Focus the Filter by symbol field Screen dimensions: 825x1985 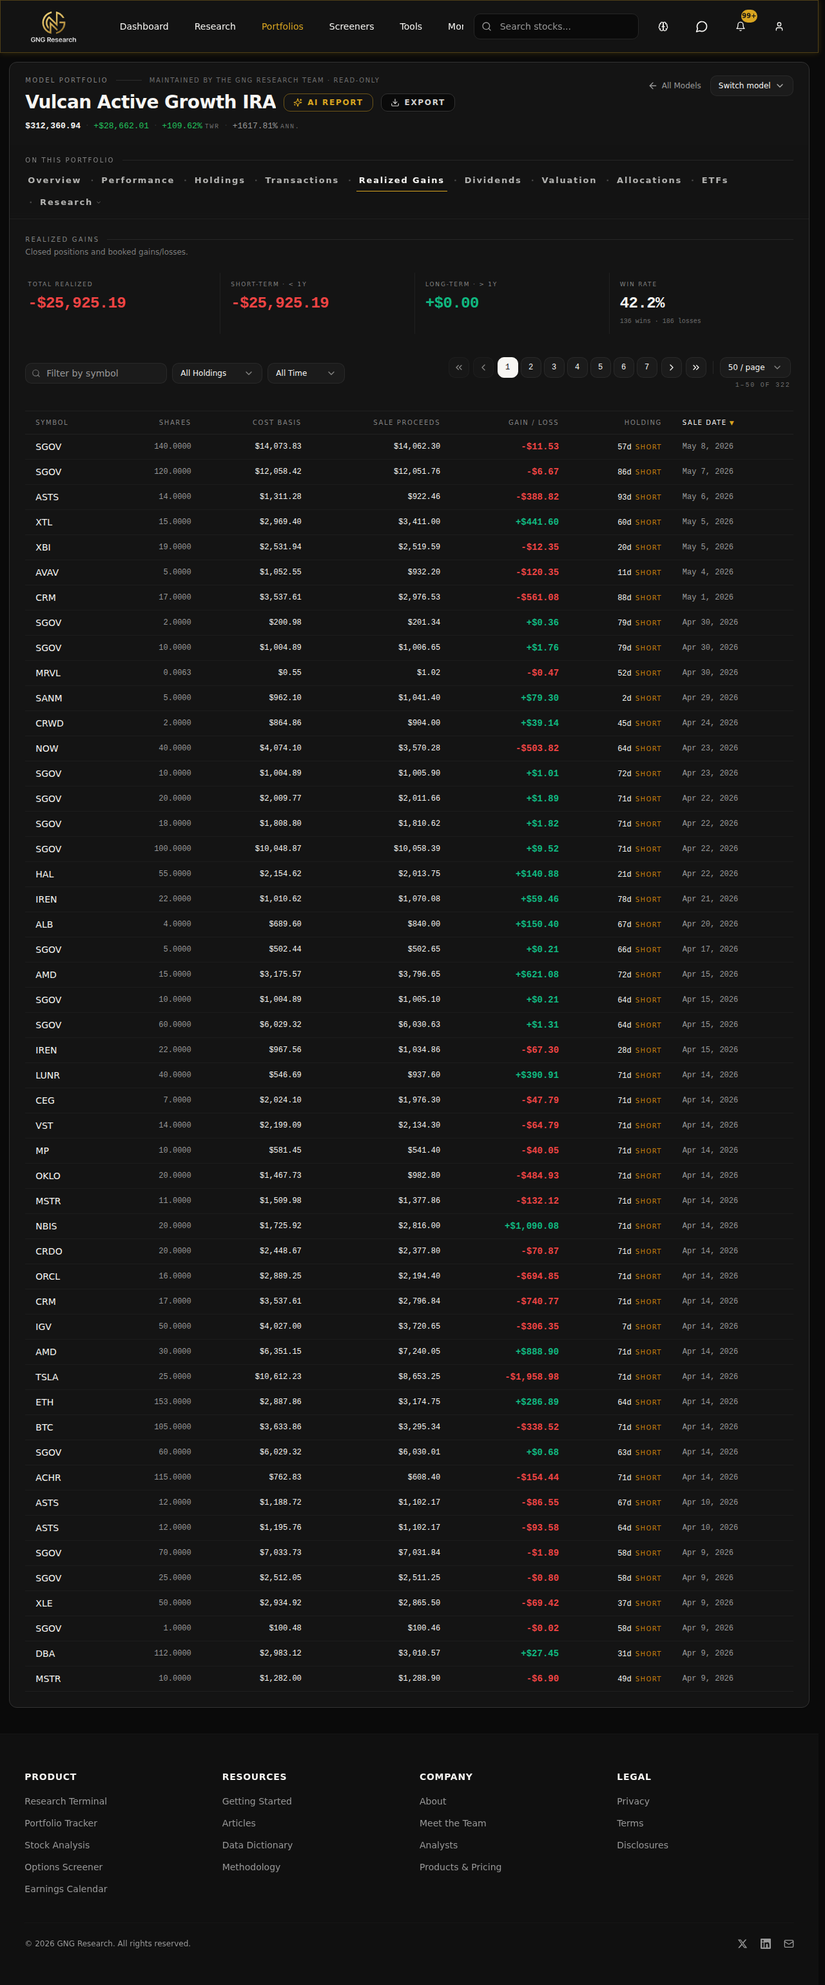click(96, 373)
